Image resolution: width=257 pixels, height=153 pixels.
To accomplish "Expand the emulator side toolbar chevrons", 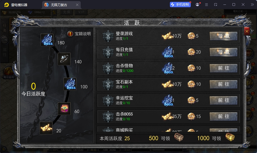I will tap(252, 5).
